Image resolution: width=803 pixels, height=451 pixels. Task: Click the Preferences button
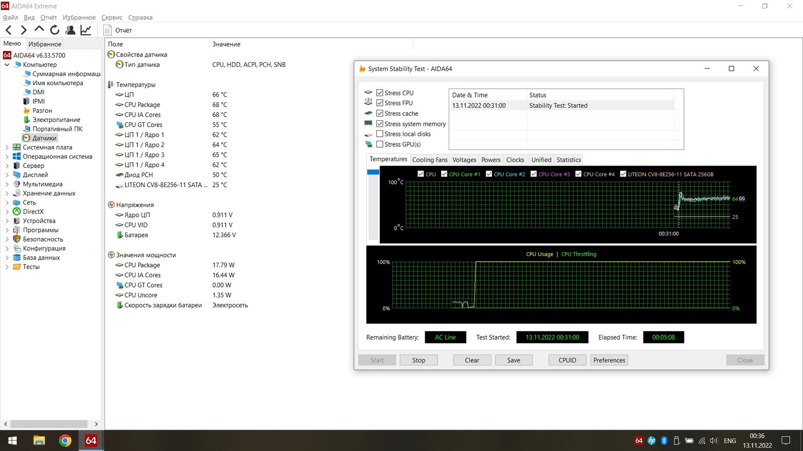coord(609,360)
